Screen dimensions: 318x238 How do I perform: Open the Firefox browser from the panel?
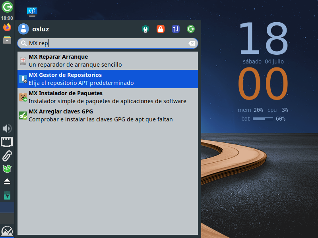click(7, 27)
